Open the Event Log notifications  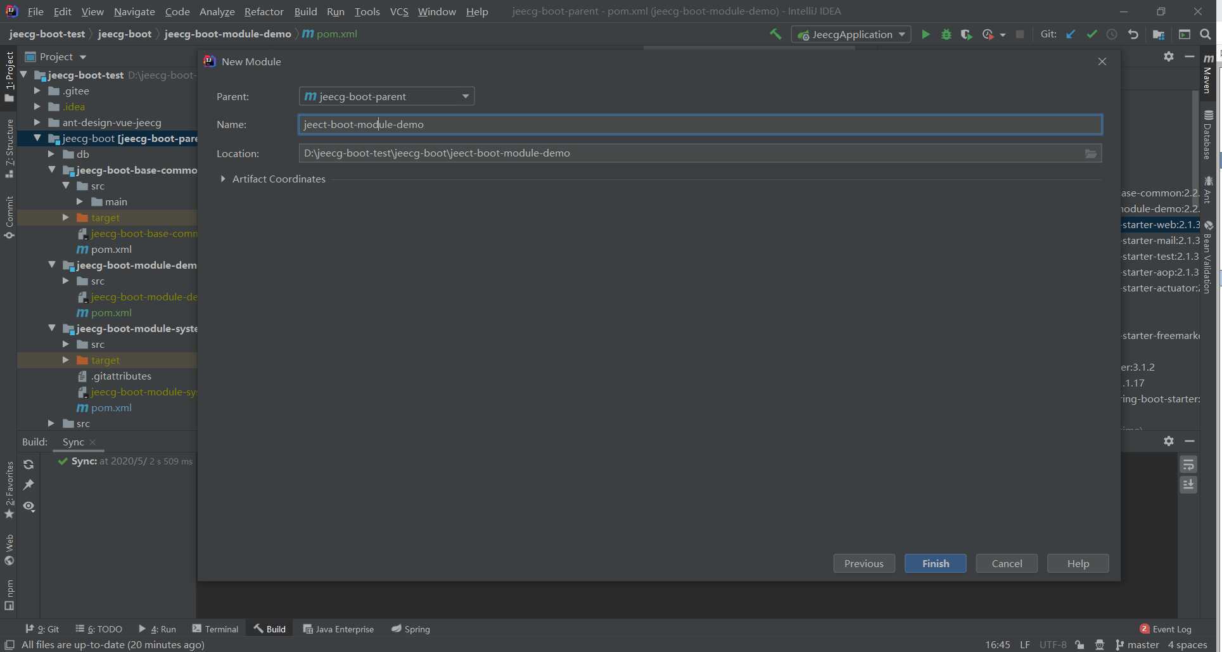[1166, 629]
